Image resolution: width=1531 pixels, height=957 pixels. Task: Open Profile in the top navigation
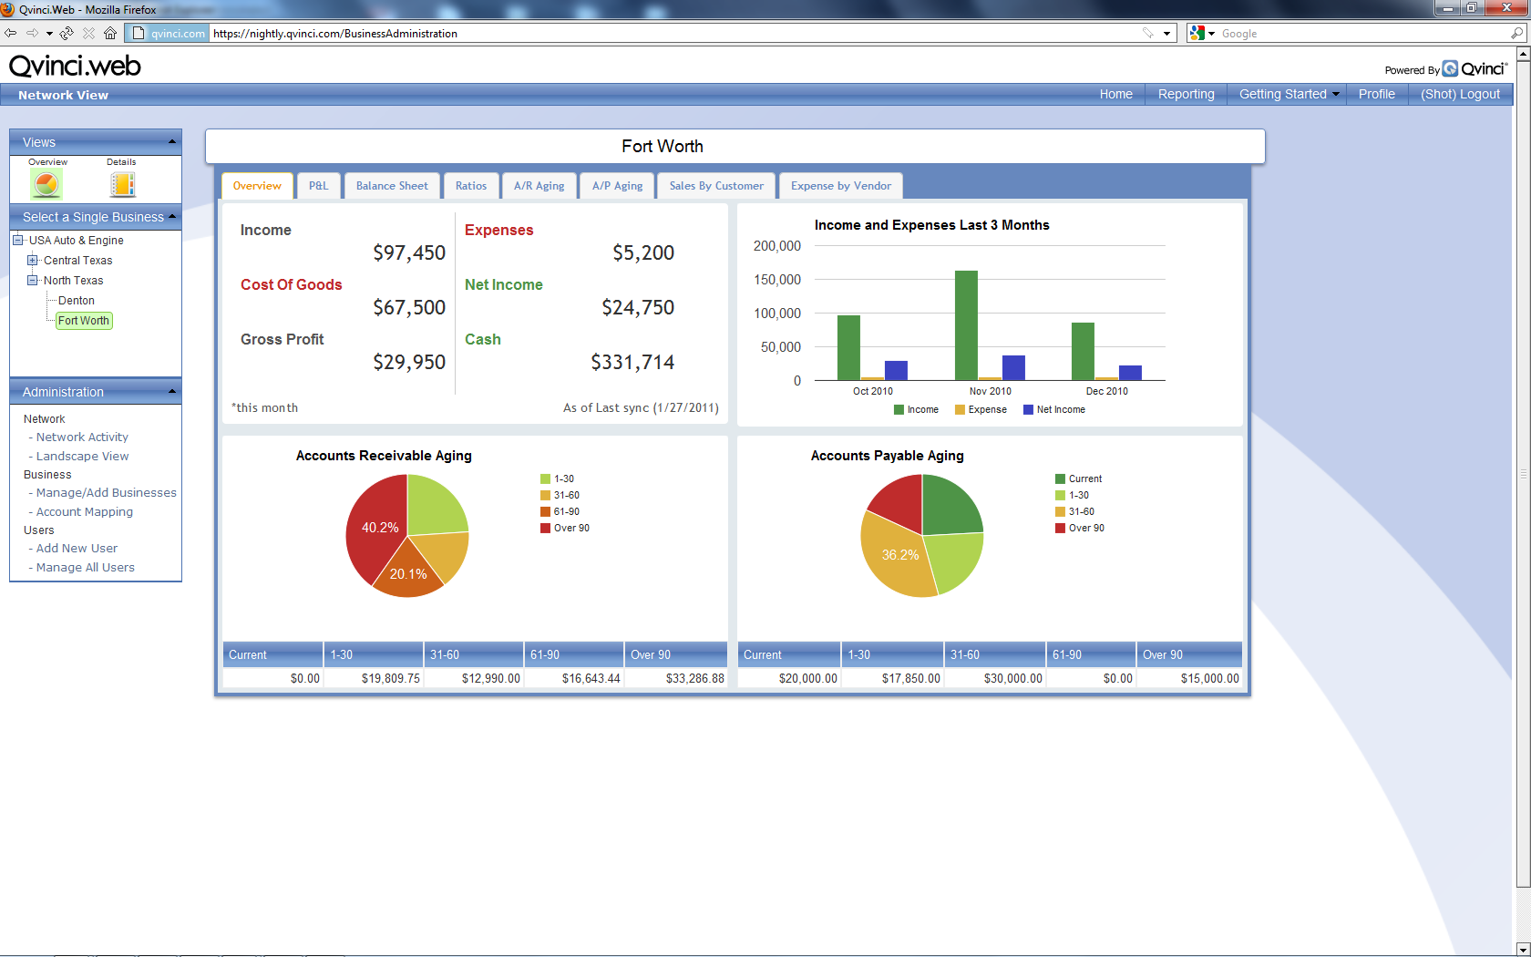[1377, 94]
